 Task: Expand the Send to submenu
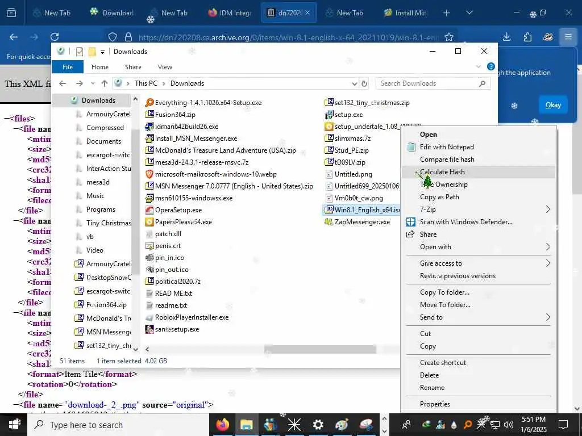click(548, 317)
